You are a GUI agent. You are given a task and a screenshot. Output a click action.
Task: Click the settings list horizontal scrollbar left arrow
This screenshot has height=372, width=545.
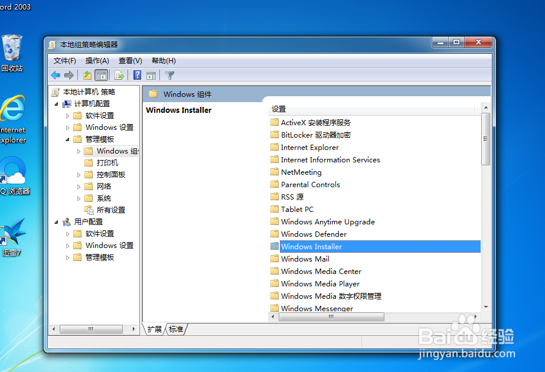[273, 316]
